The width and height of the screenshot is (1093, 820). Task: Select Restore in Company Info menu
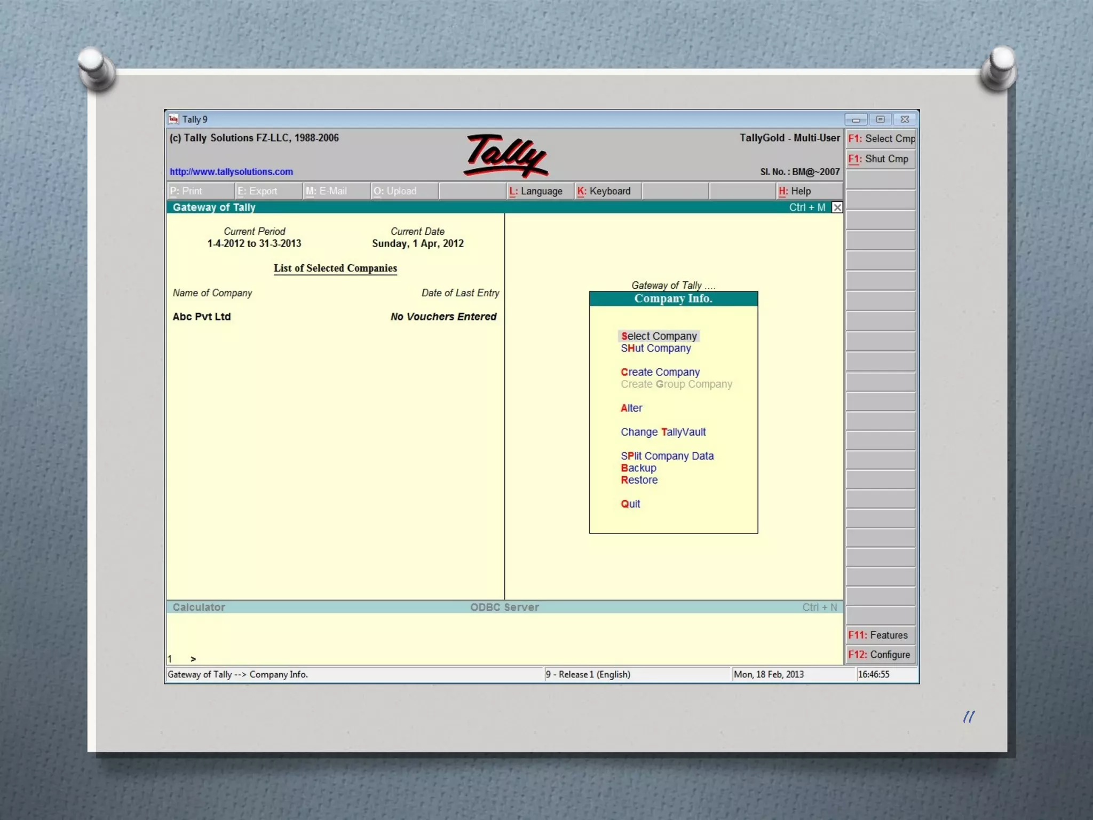point(639,480)
